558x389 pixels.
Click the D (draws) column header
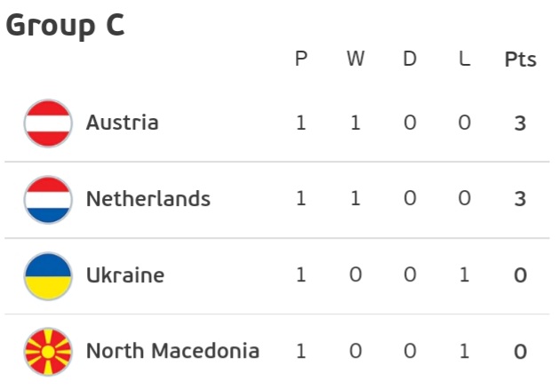(410, 60)
